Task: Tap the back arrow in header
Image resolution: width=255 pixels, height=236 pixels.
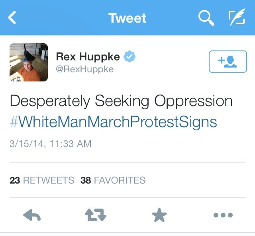Action: point(12,18)
